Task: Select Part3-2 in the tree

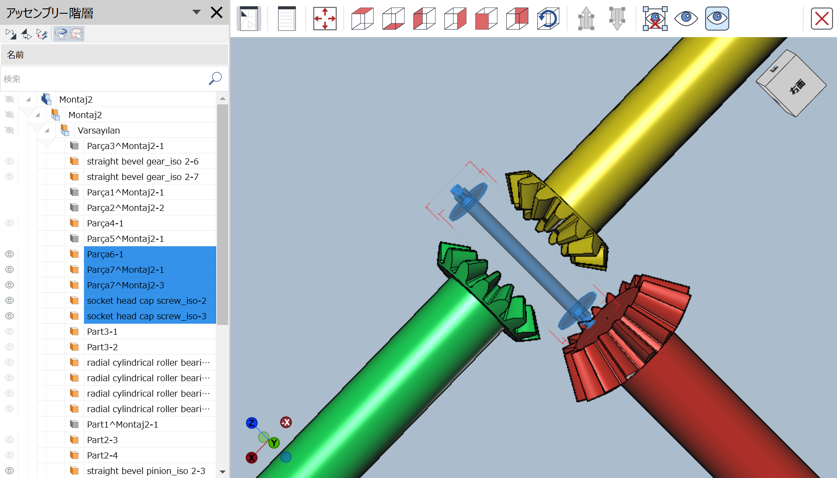Action: pos(103,347)
